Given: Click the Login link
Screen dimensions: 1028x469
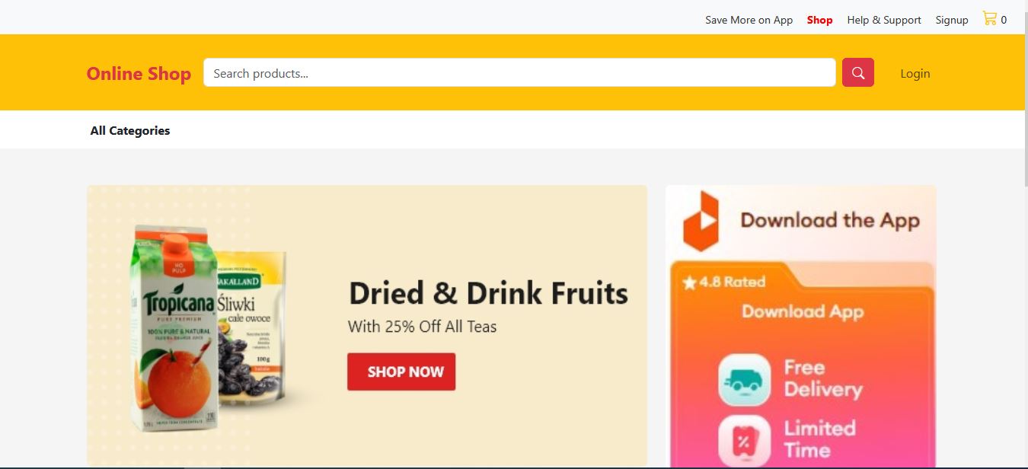Looking at the screenshot, I should tap(915, 73).
